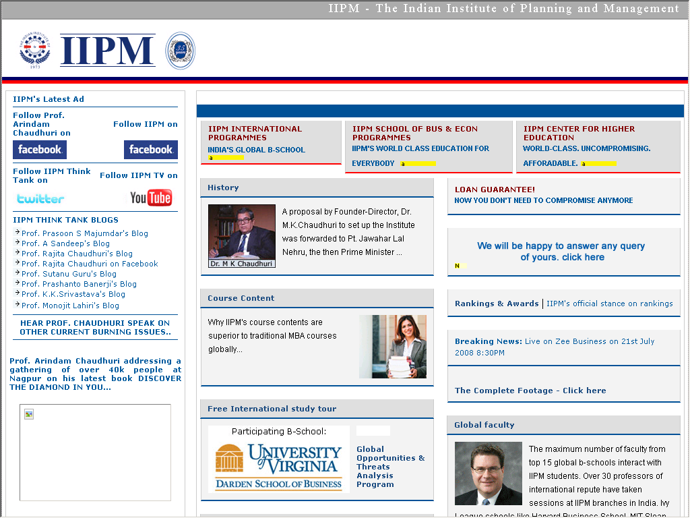Click Dr. M K Chaudhuri photo
The image size is (690, 518).
242,236
